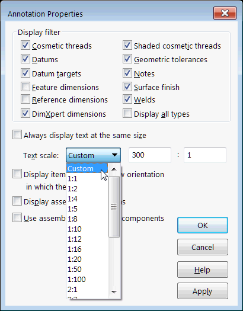Screen dimensions: 243x311
Task: Click the OK button
Action: (203, 225)
